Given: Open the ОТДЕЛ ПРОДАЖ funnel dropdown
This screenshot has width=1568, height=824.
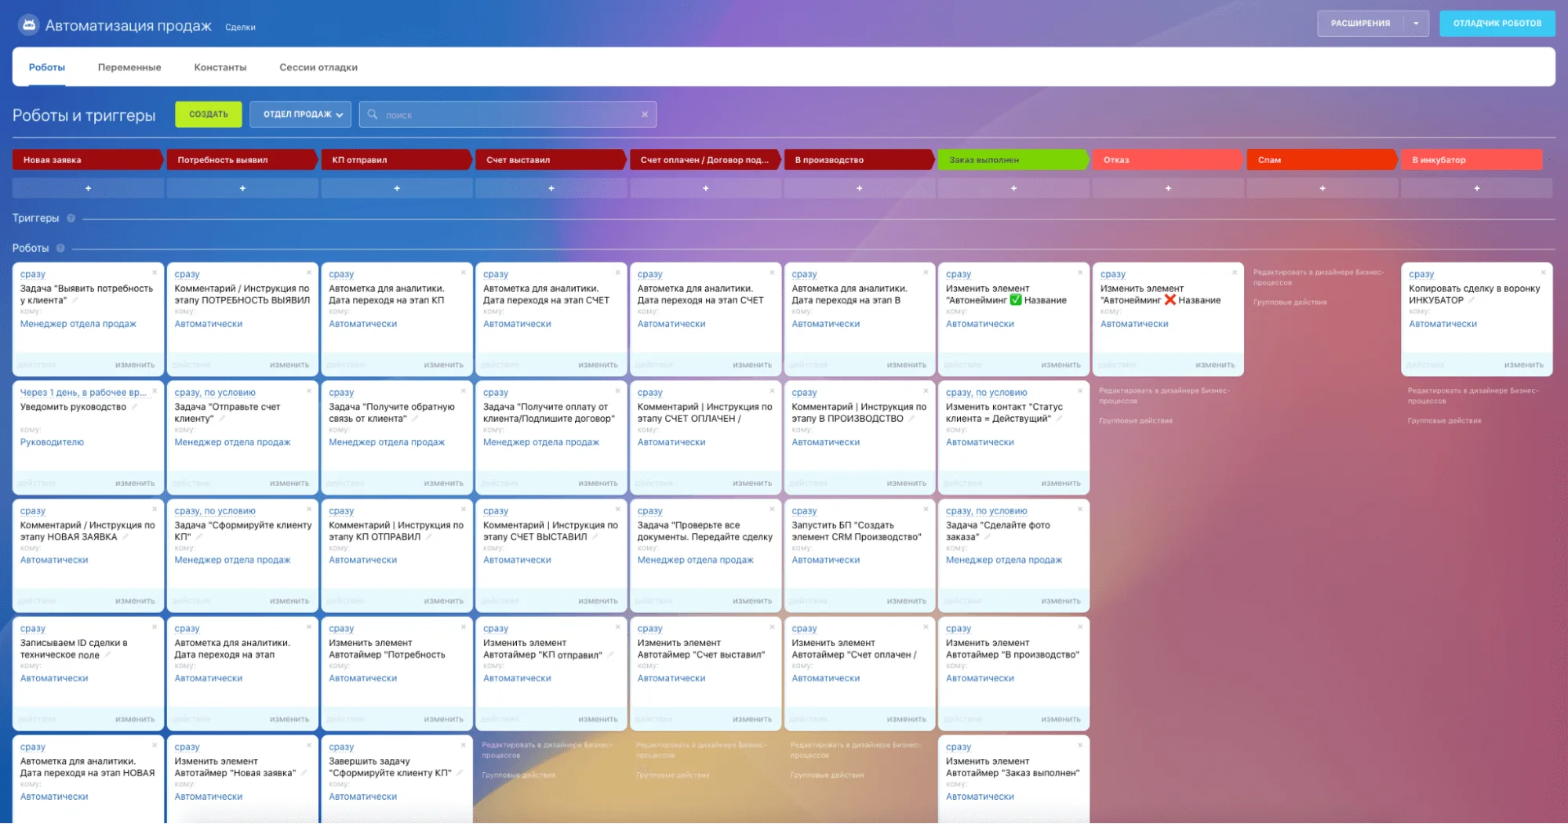Looking at the screenshot, I should (300, 114).
